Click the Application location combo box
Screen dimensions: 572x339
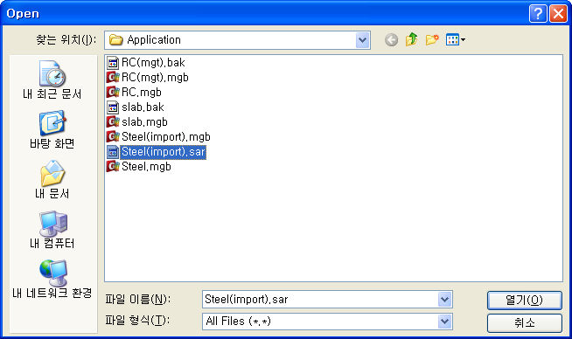pos(238,40)
